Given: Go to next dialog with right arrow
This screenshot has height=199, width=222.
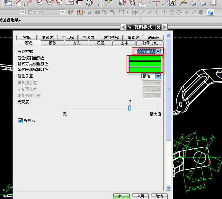Looking at the screenshot, I should tap(164, 27).
